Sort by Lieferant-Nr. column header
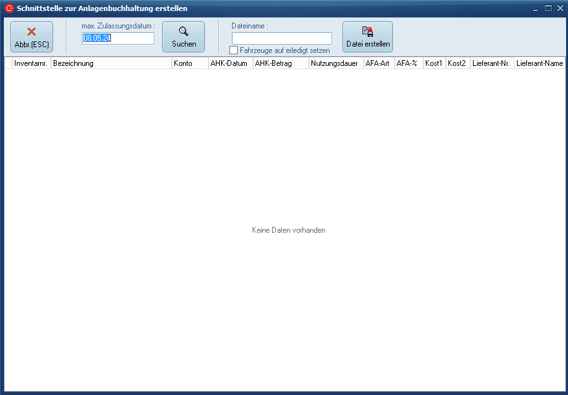The width and height of the screenshot is (568, 395). coord(492,63)
